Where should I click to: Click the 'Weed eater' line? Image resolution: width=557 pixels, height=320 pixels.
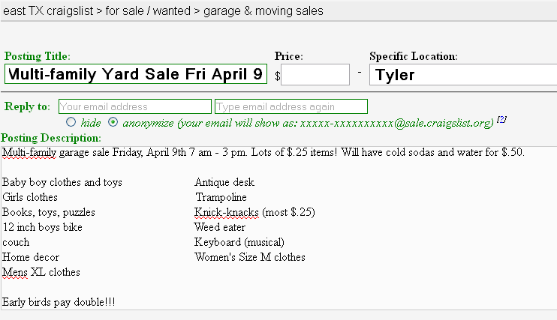pyautogui.click(x=219, y=227)
